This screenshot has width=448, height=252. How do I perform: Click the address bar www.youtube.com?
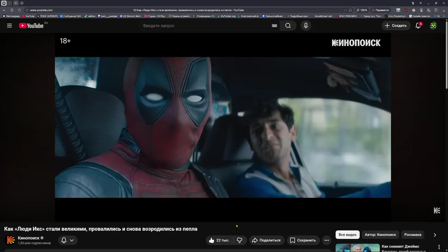tap(41, 10)
